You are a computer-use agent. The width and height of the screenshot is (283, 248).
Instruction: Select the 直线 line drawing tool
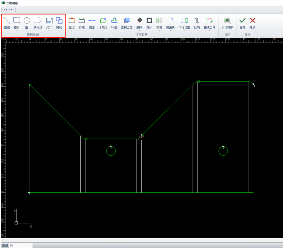coord(7,23)
